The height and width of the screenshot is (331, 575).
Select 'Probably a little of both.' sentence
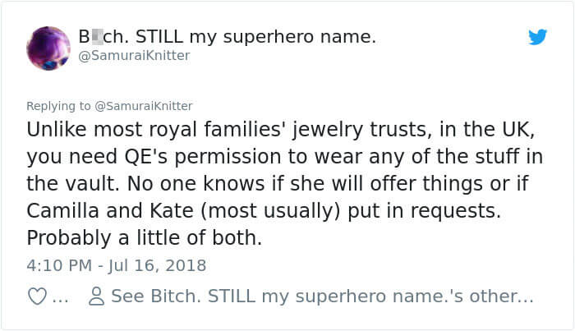click(x=145, y=238)
